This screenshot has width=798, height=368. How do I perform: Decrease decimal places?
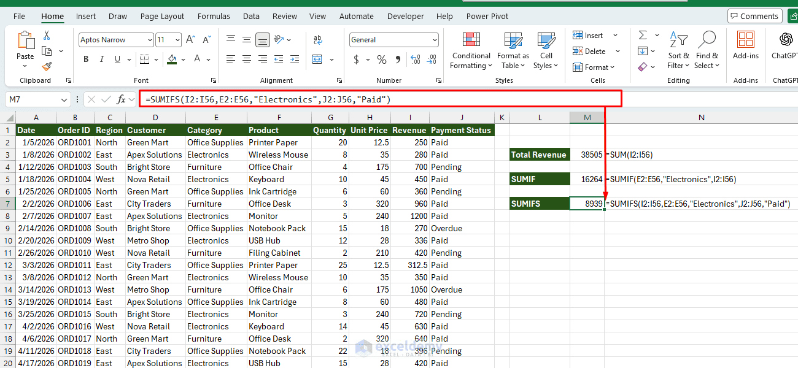click(x=432, y=59)
